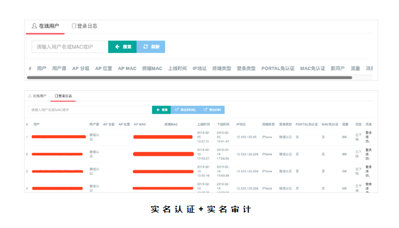Viewport: 399px width, 228px height.
Task: Click the 在线用户 tab in the lower panel
Action: click(x=37, y=96)
